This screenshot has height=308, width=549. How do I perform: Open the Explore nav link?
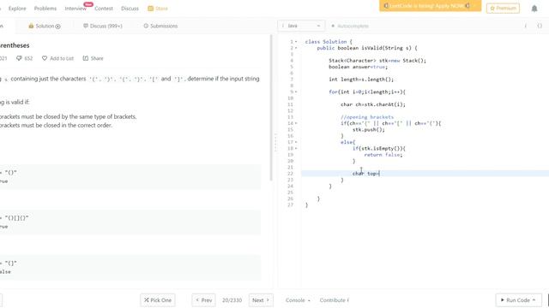click(17, 9)
